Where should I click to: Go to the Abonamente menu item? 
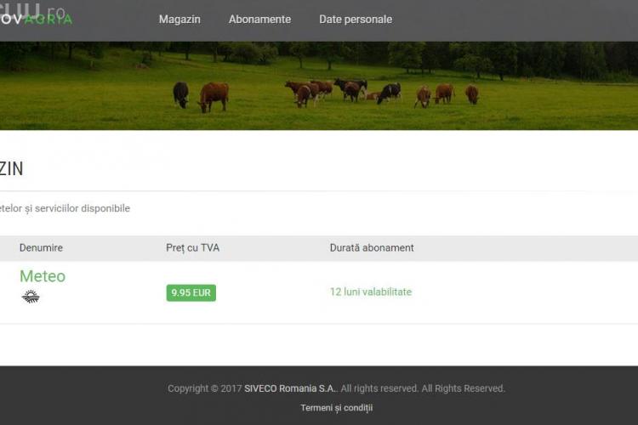(x=259, y=20)
